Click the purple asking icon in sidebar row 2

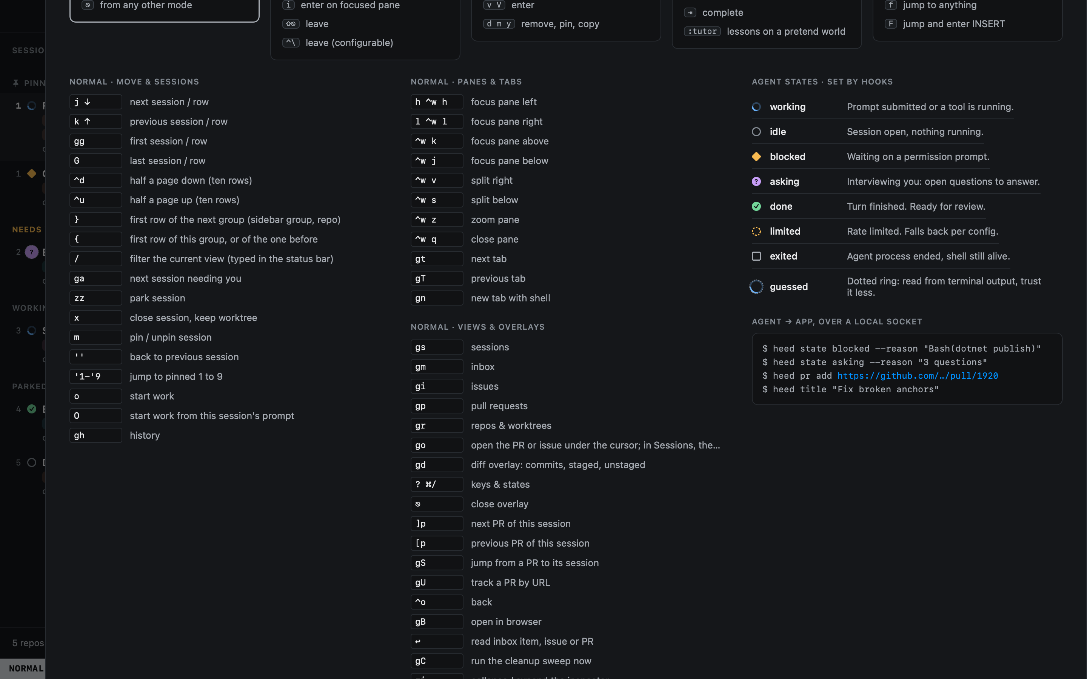point(31,252)
